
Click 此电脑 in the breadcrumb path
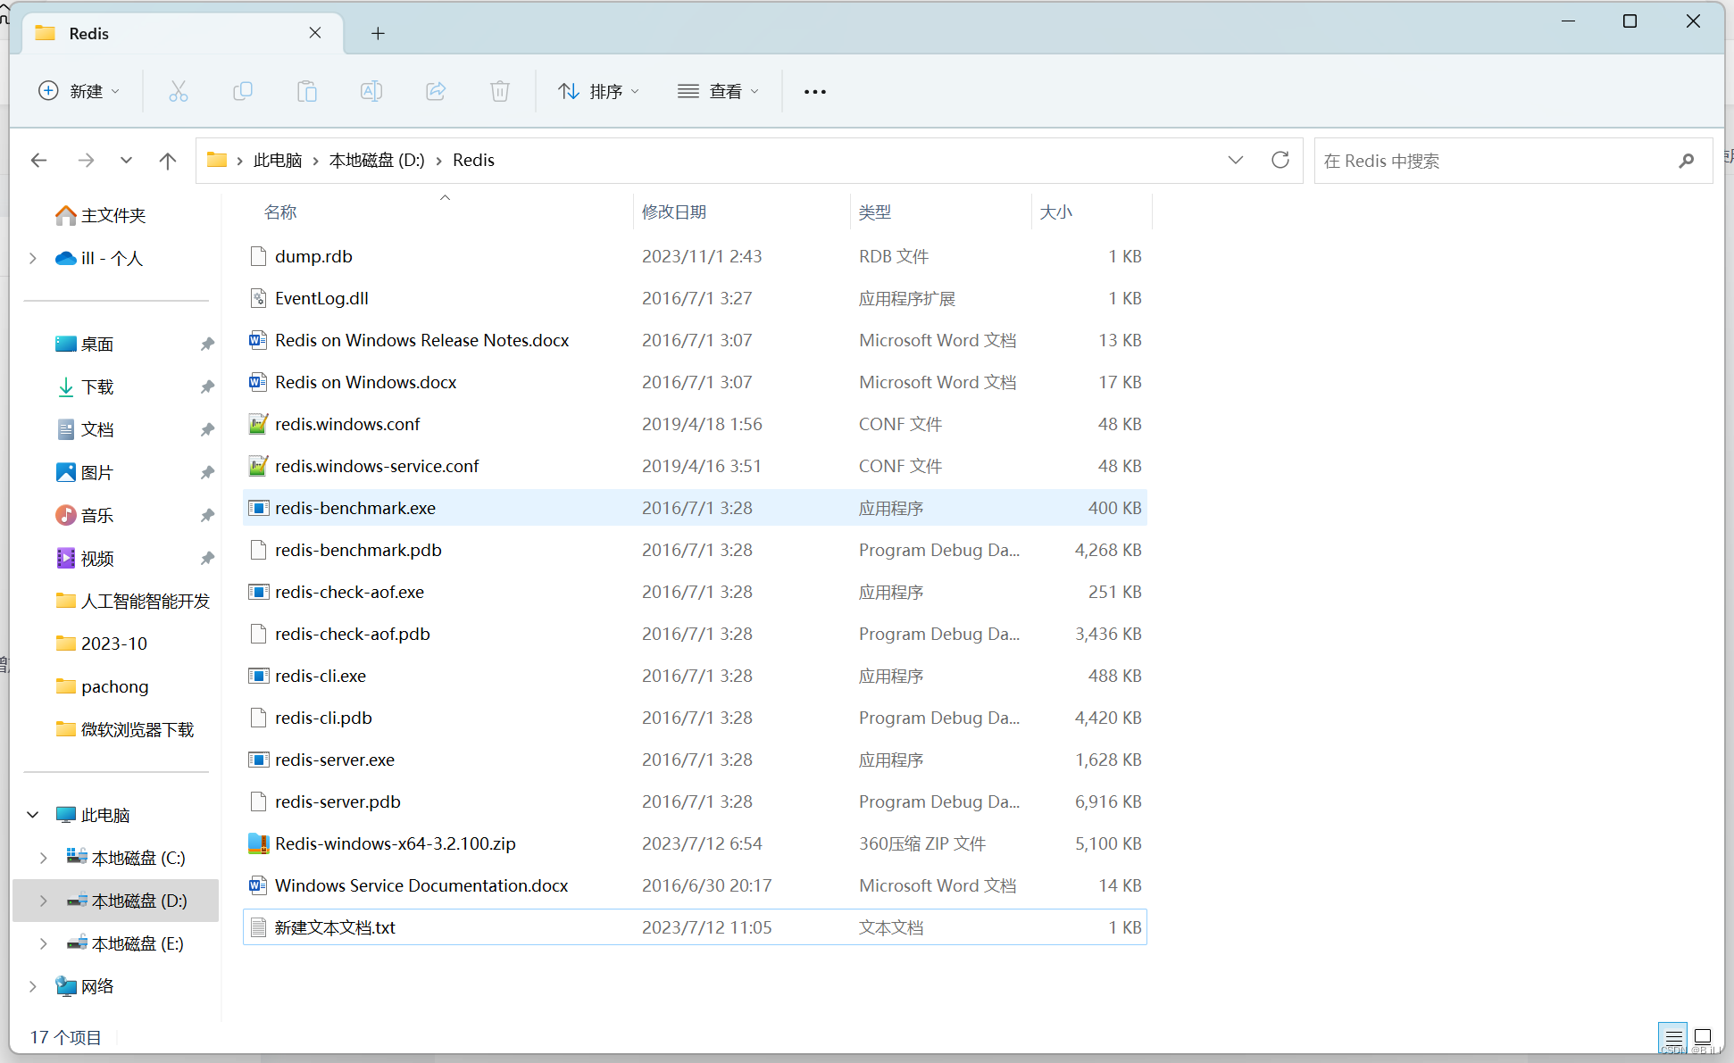pyautogui.click(x=278, y=160)
